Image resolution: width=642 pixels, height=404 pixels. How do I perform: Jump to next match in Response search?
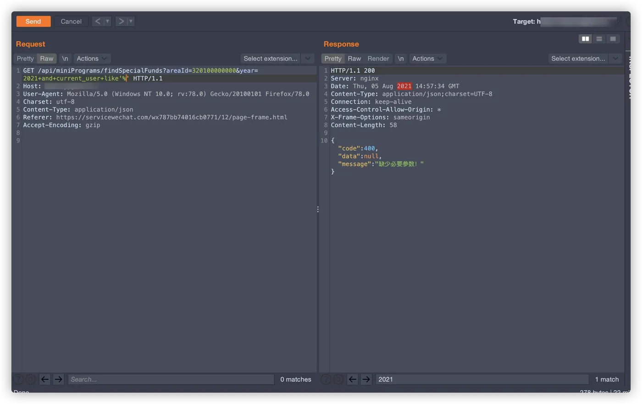pyautogui.click(x=366, y=379)
